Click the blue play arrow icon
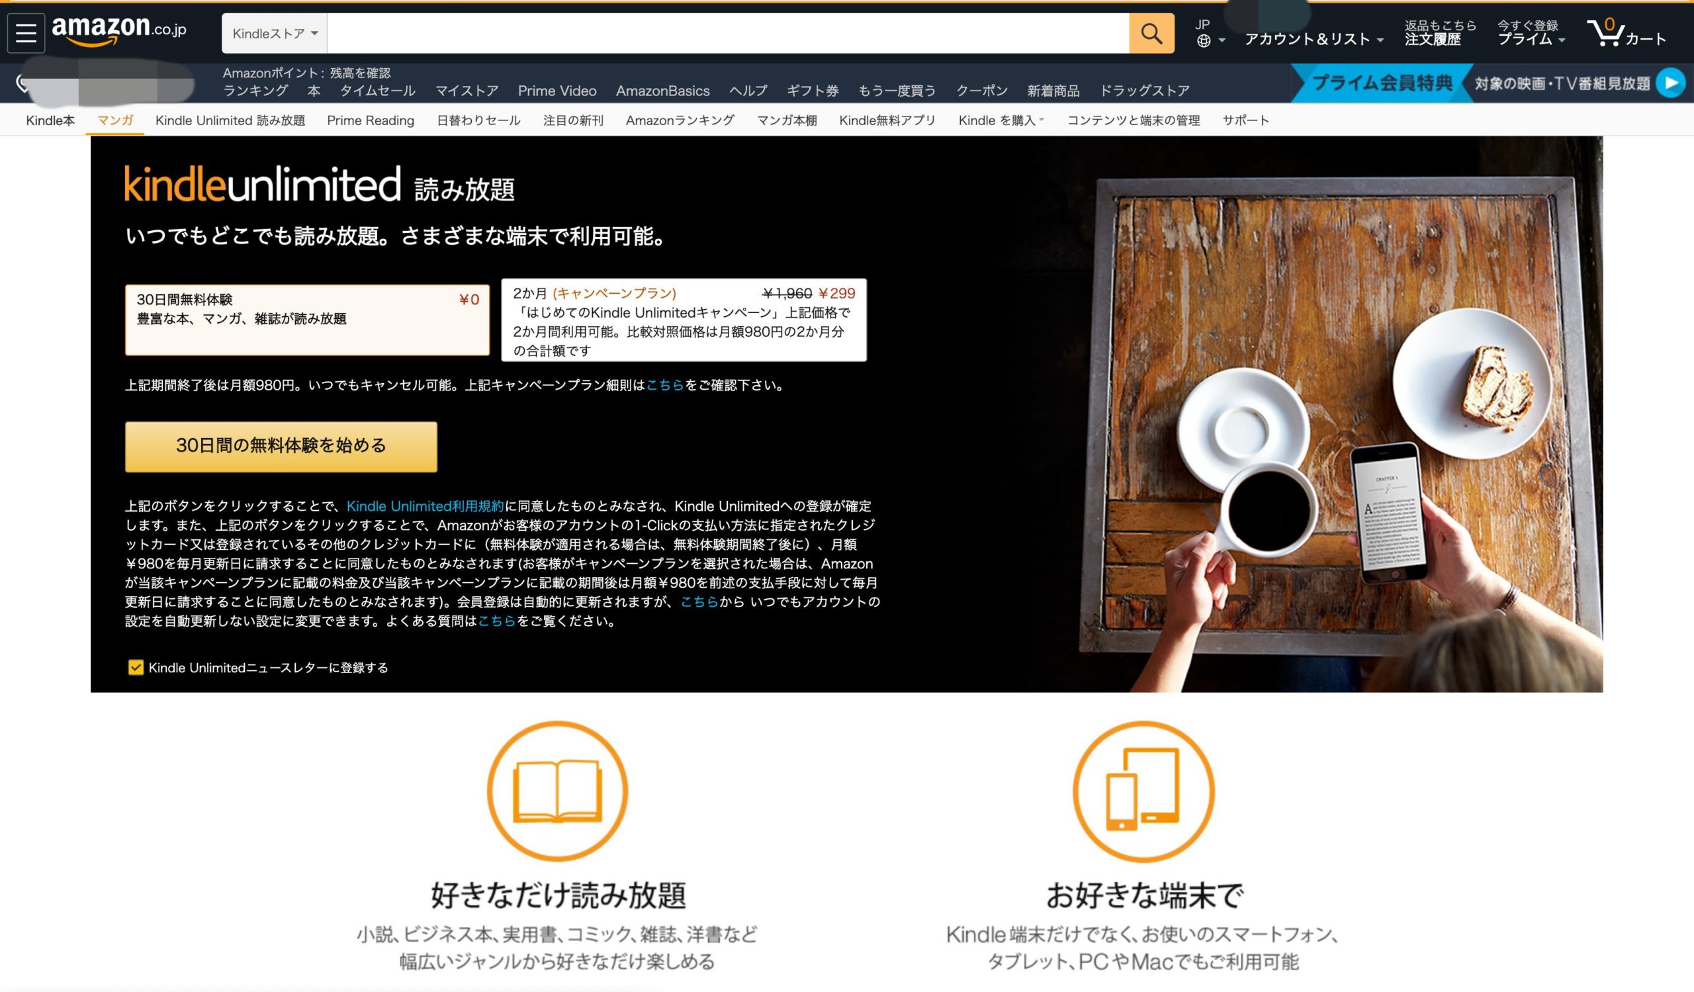This screenshot has width=1694, height=992. (1670, 83)
